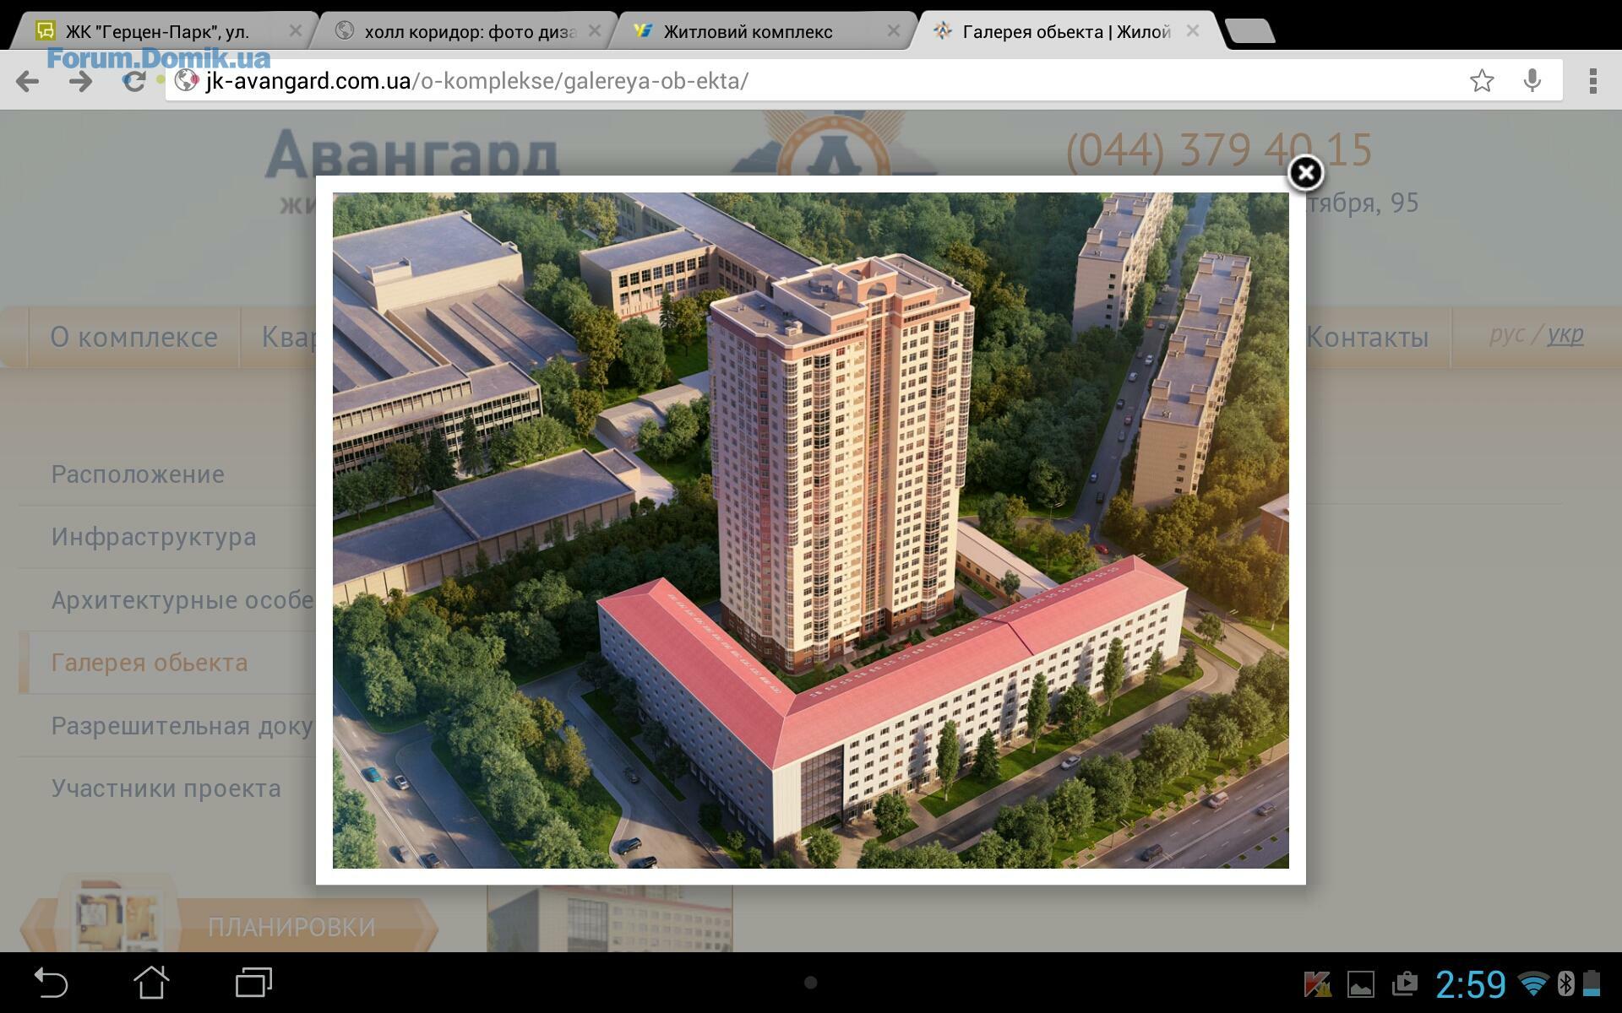
Task: Open Android recent apps view
Action: coord(253,983)
